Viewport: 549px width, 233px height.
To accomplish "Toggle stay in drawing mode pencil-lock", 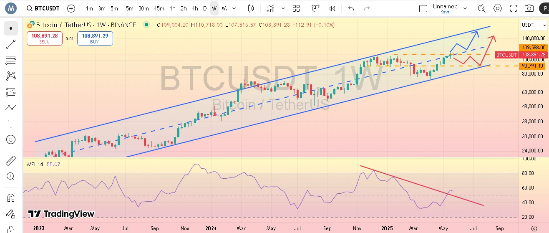I will click(x=11, y=214).
